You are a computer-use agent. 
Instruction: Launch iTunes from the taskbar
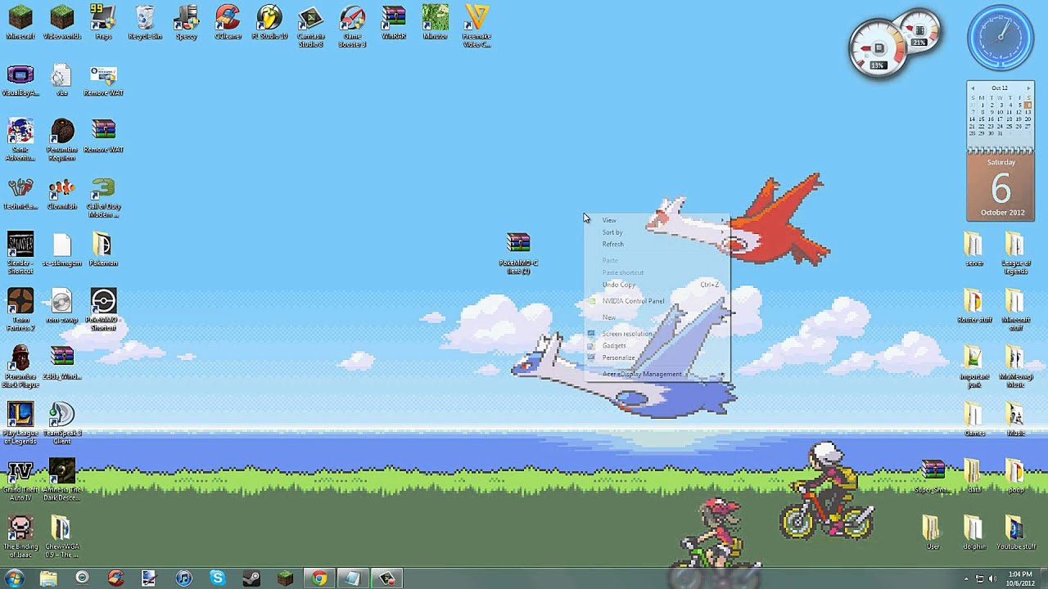[183, 578]
